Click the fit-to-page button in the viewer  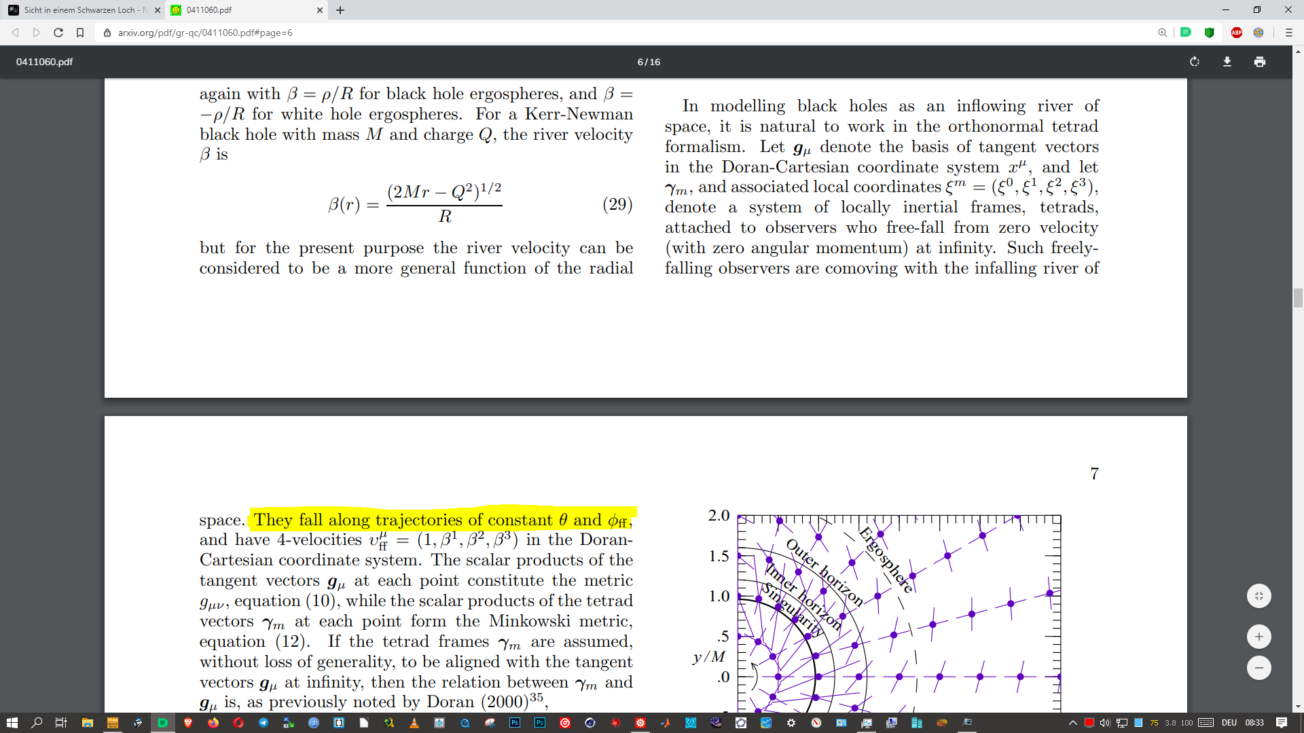(x=1259, y=596)
